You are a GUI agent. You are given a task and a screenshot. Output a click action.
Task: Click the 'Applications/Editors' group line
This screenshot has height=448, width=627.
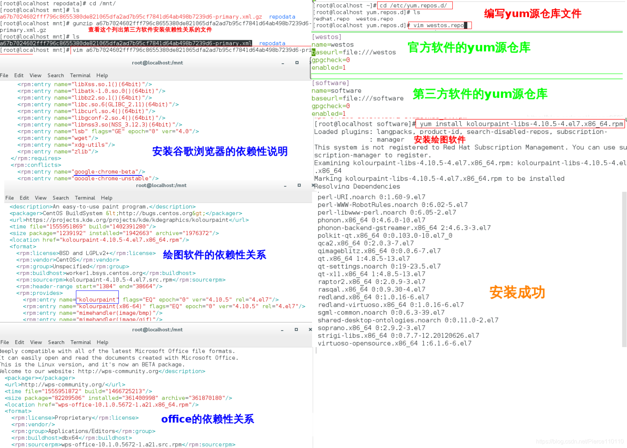(83, 431)
